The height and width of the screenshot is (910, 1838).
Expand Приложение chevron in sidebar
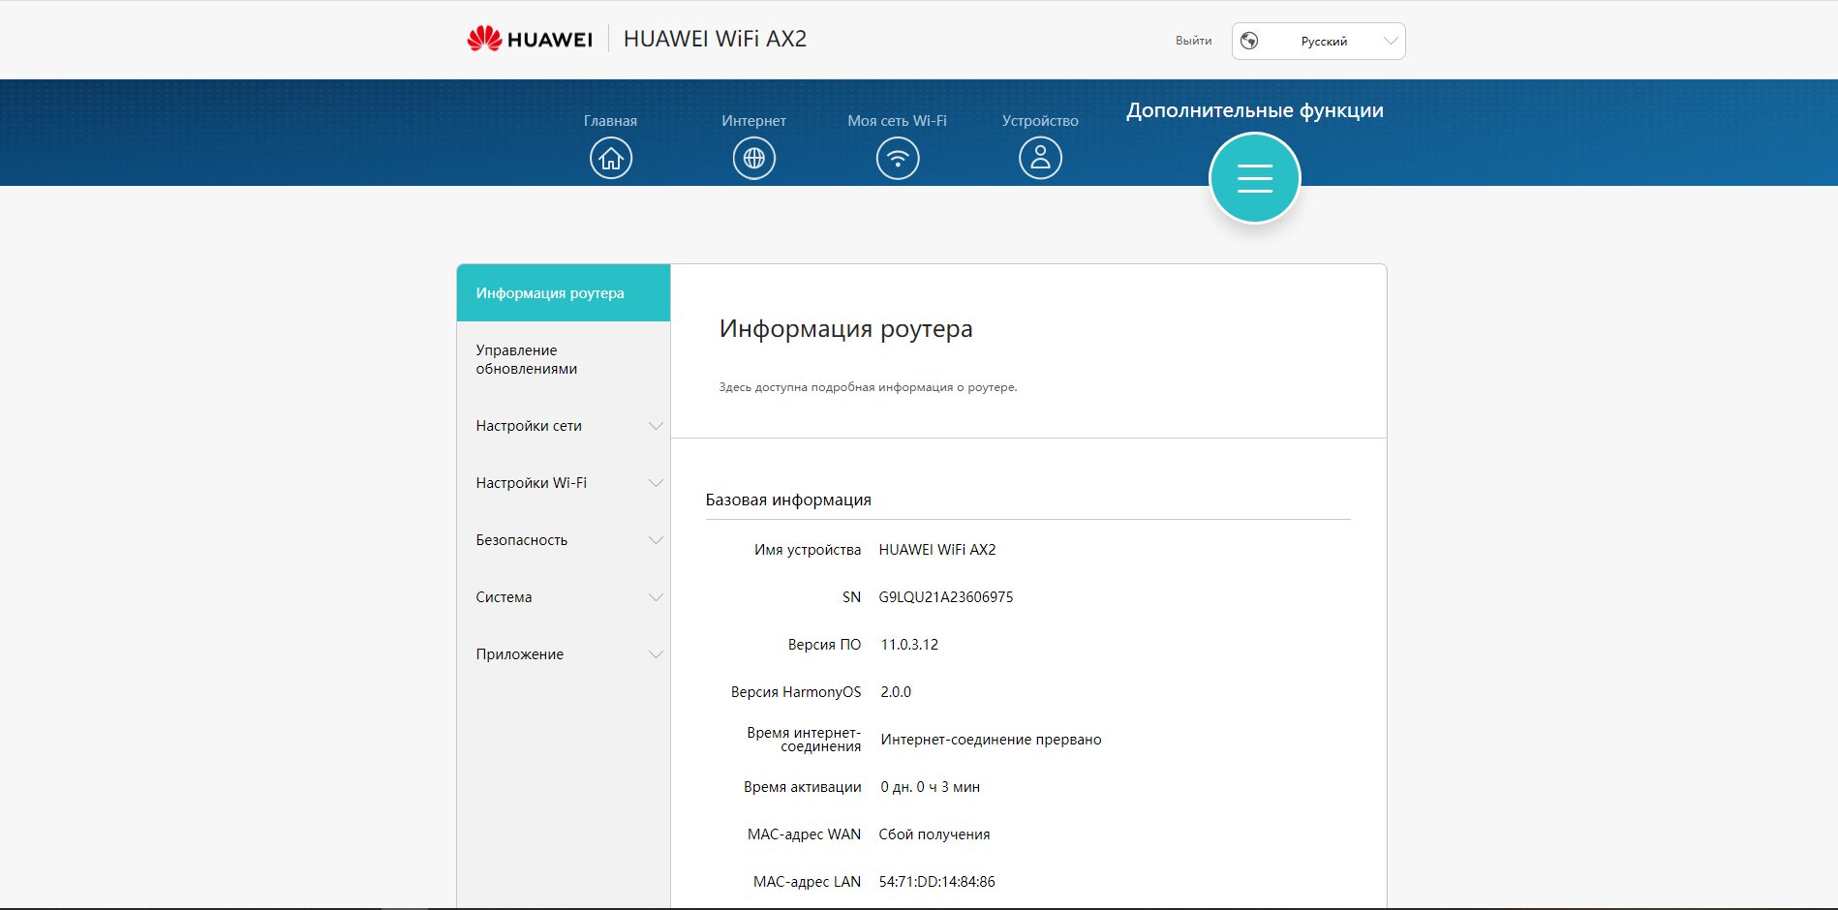coord(656,654)
